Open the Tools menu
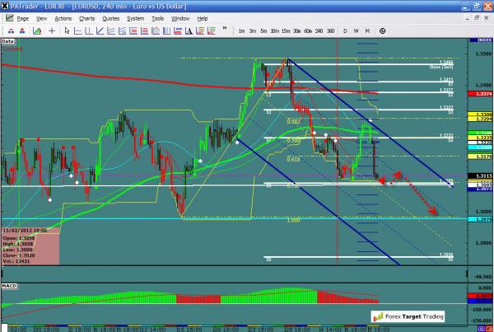Image resolution: width=494 pixels, height=332 pixels. pyautogui.click(x=156, y=18)
